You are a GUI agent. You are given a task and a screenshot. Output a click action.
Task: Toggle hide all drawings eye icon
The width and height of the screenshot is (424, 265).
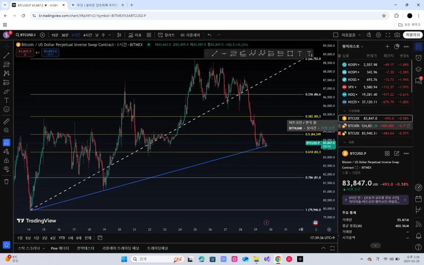pyautogui.click(x=6, y=169)
